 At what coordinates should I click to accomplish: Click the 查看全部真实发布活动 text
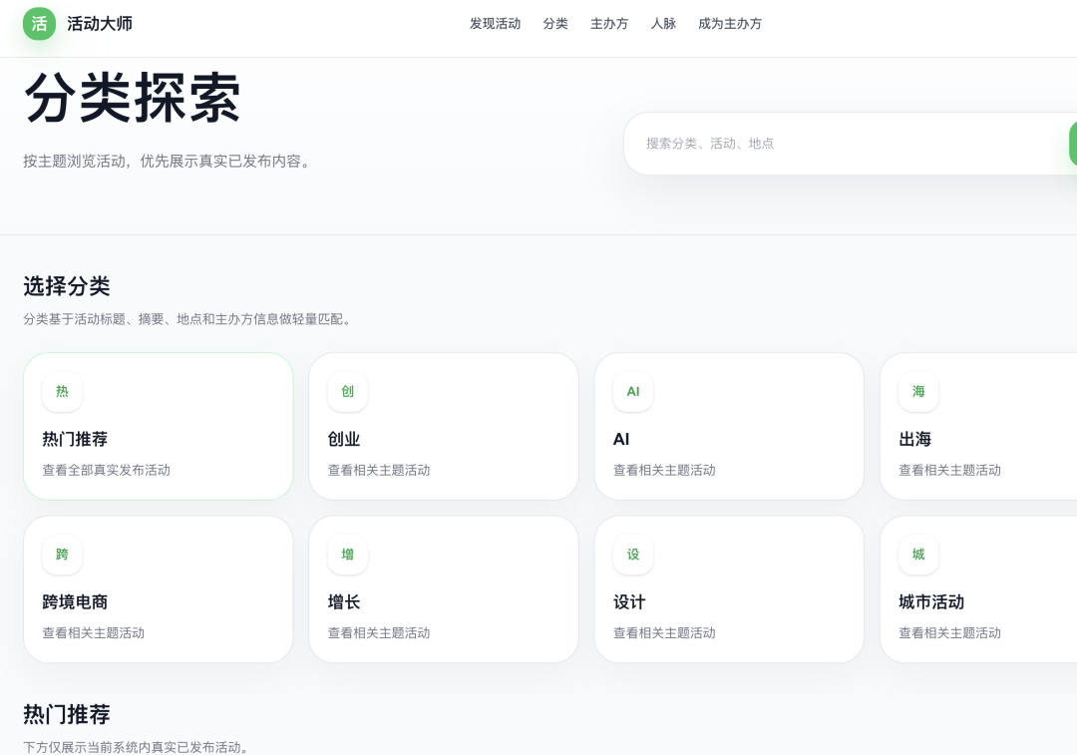click(x=107, y=470)
